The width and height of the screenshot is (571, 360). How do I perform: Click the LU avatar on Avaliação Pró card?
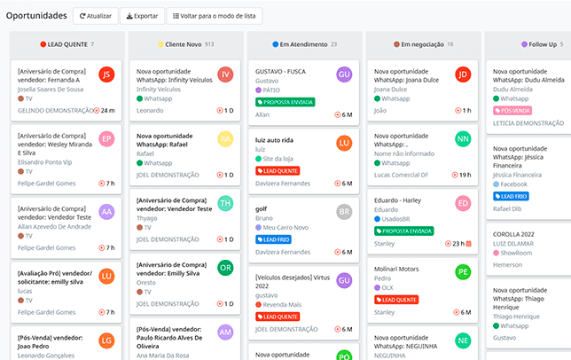click(106, 277)
